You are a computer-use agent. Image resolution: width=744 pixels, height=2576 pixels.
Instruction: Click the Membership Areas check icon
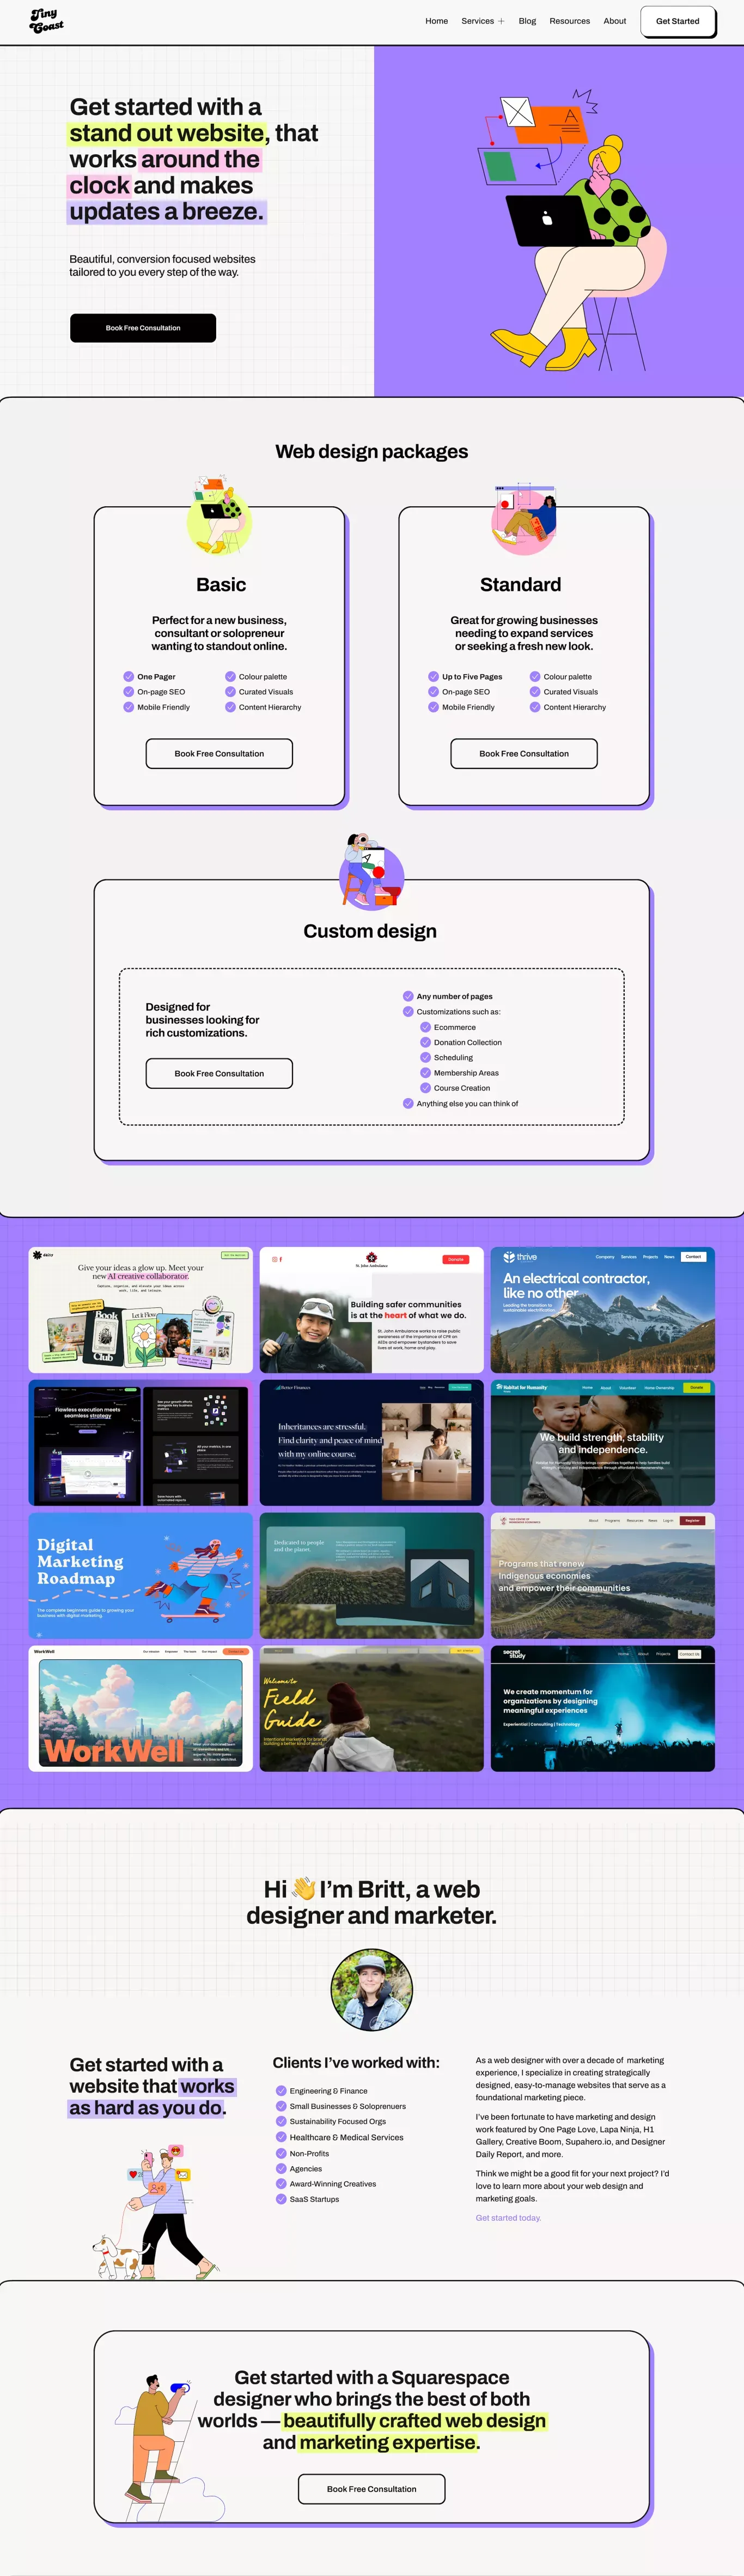click(425, 1072)
